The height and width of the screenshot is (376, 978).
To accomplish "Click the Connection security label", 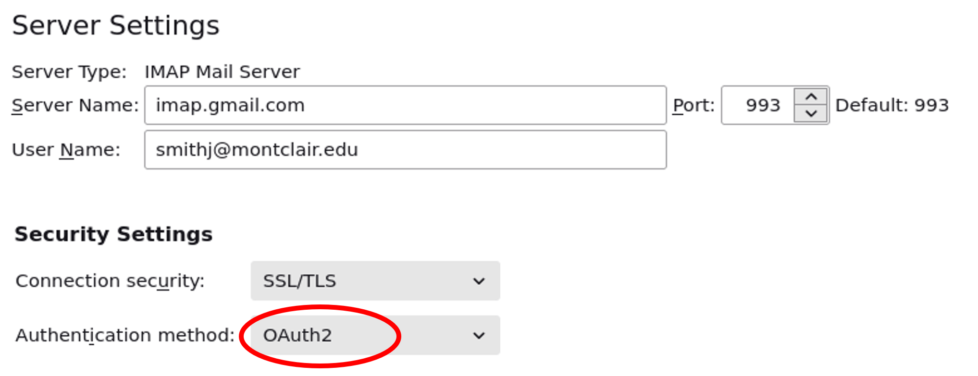I will click(110, 281).
